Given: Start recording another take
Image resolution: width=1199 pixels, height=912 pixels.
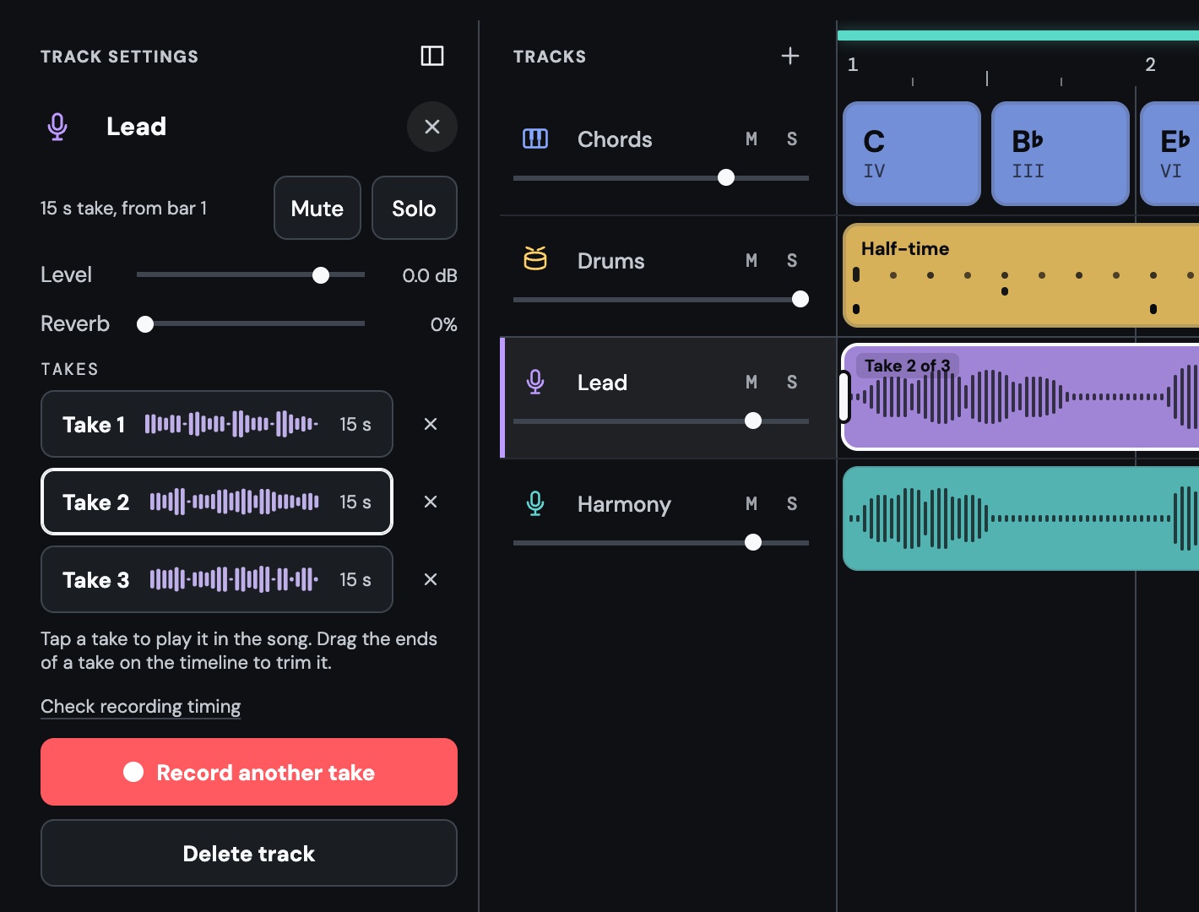Looking at the screenshot, I should click(x=249, y=772).
